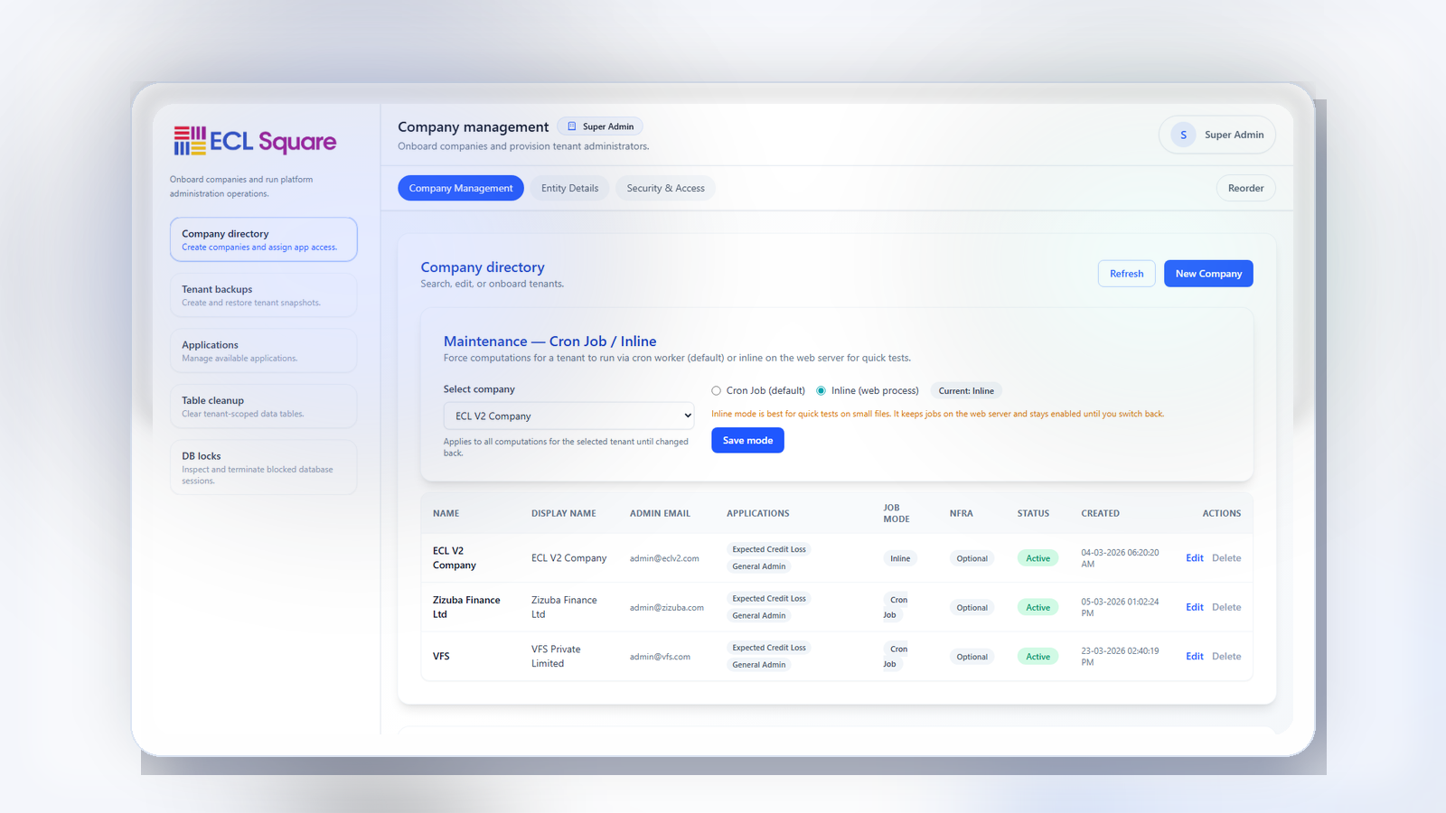Viewport: 1446px width, 813px height.
Task: Click the New Company button
Action: 1207,274
